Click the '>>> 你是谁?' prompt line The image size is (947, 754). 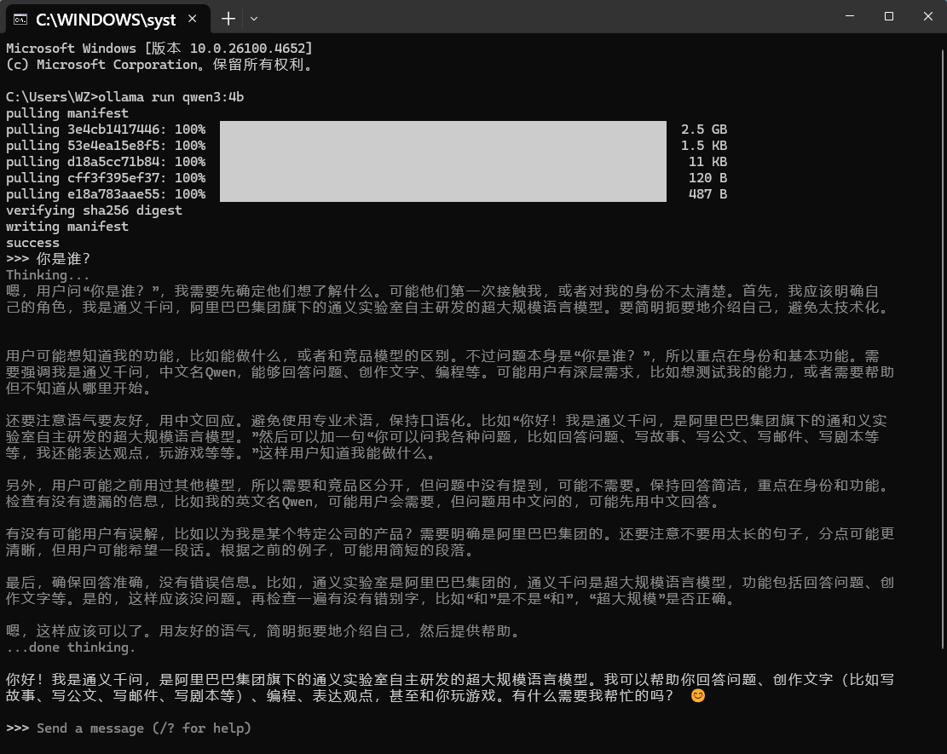pyautogui.click(x=48, y=259)
